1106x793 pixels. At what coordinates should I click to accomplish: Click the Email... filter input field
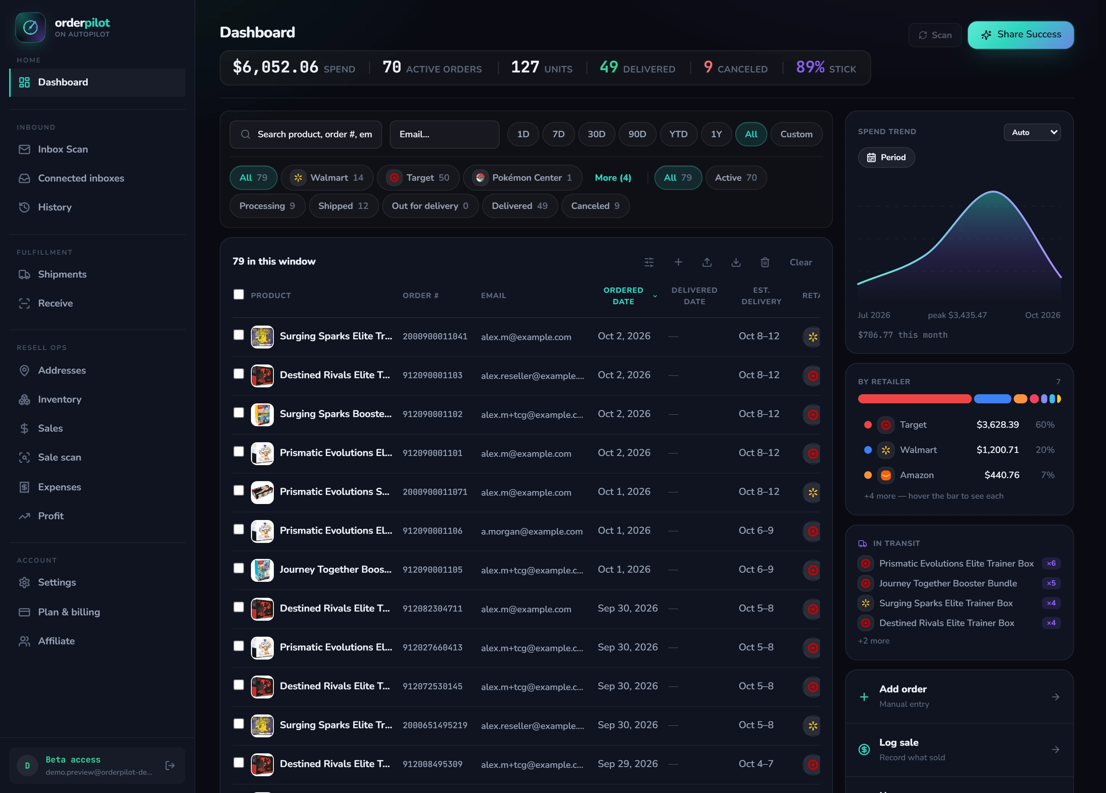pyautogui.click(x=444, y=134)
